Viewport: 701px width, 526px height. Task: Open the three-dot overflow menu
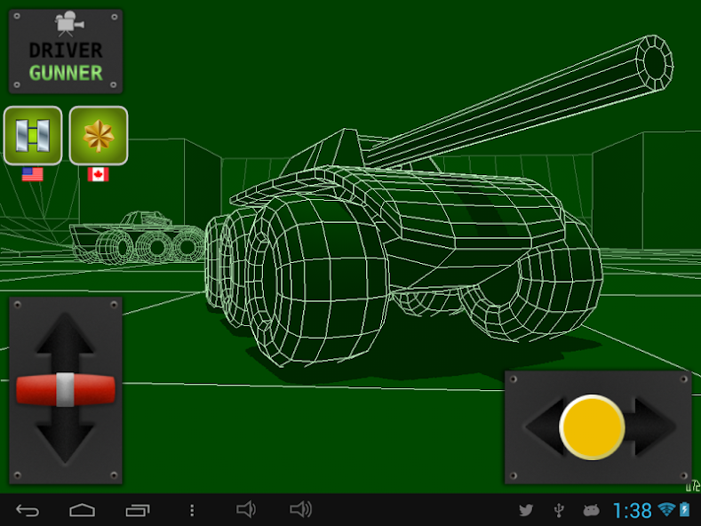coord(192,510)
